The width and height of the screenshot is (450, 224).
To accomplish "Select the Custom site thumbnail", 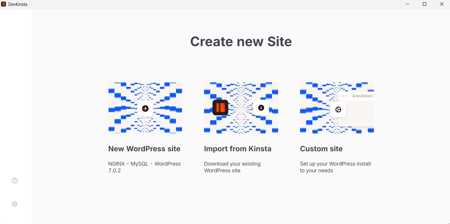I will [x=337, y=108].
